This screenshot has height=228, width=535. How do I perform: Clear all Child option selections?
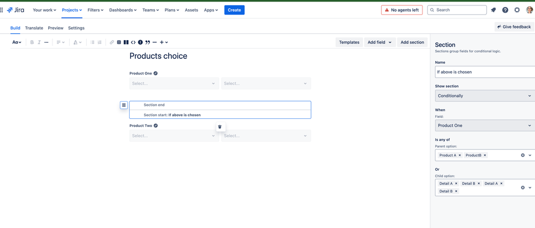523,187
